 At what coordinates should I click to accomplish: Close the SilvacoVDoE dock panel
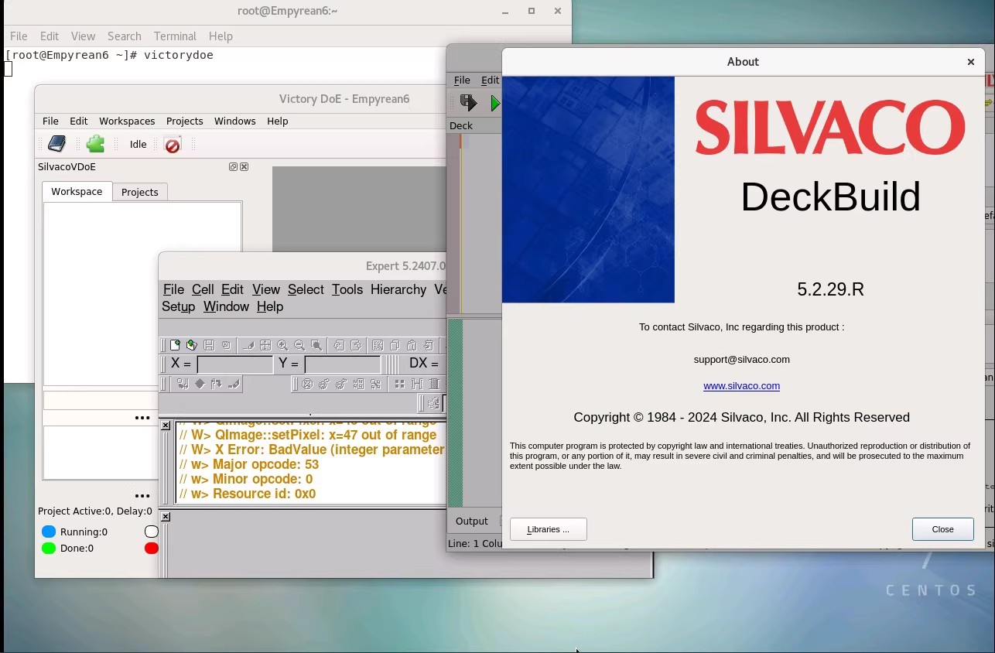(x=244, y=167)
